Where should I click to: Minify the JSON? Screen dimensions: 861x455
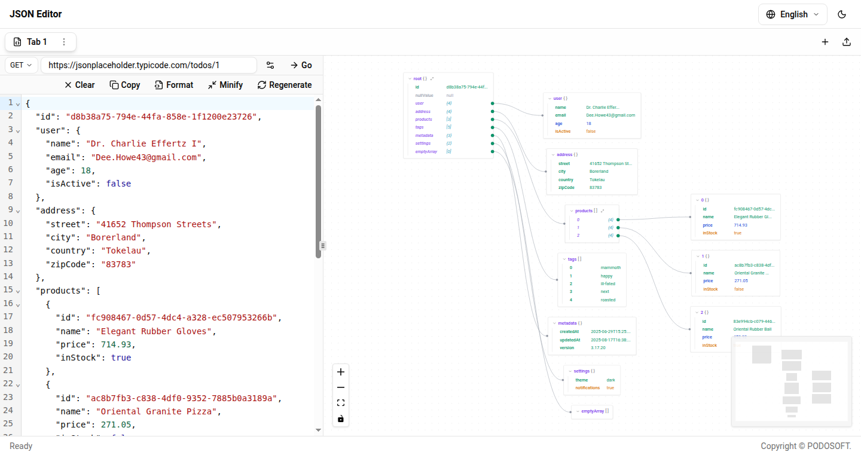pyautogui.click(x=225, y=85)
